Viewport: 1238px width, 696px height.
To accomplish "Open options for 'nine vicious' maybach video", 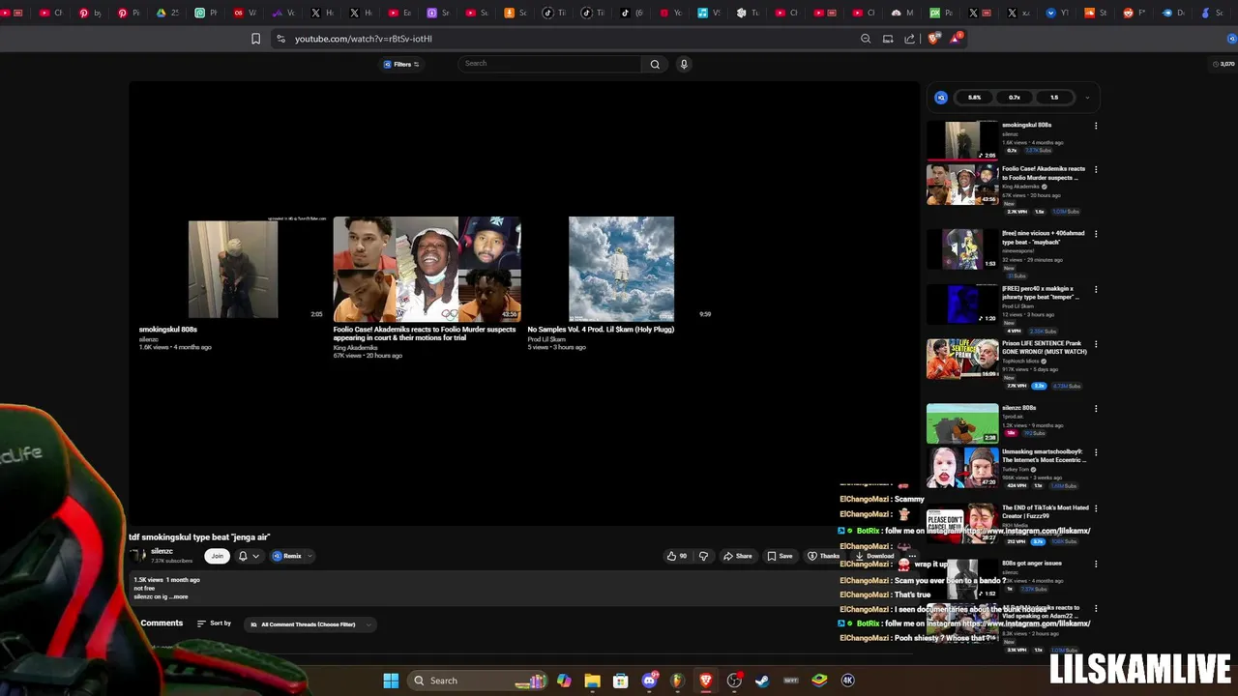I will (x=1096, y=234).
